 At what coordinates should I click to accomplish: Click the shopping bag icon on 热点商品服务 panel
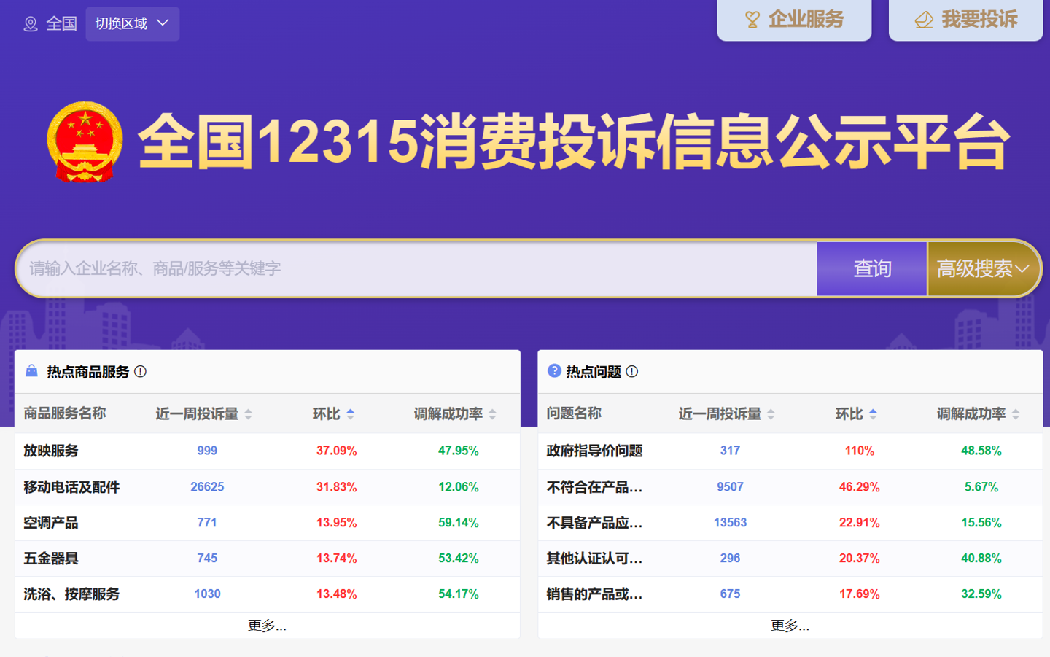(x=31, y=371)
